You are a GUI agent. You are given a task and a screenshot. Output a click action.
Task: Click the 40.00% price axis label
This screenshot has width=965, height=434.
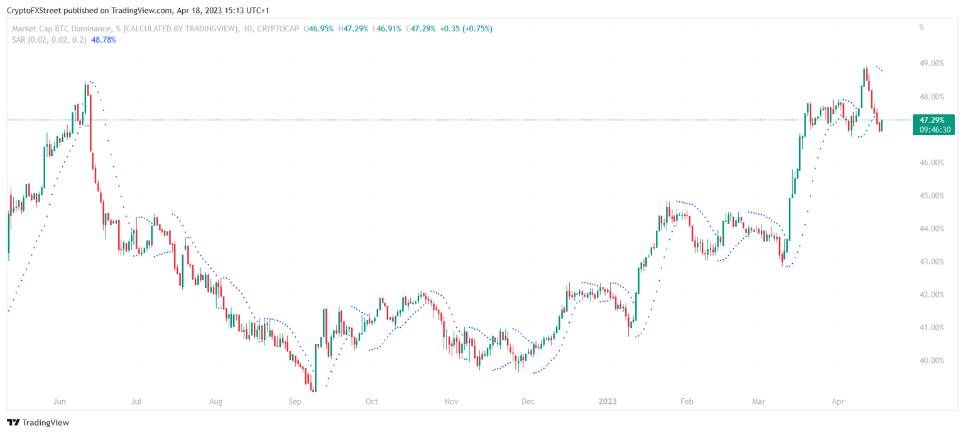931,361
